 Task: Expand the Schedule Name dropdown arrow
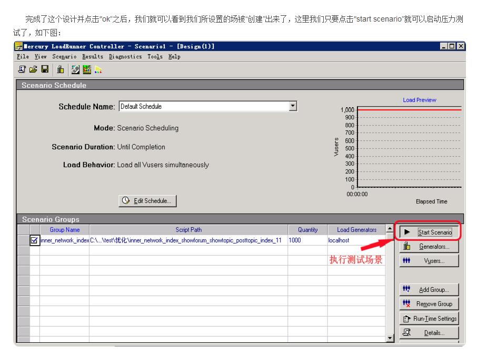293,106
